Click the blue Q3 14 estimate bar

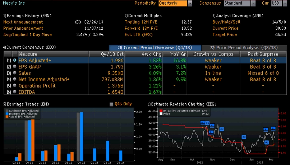(121, 156)
